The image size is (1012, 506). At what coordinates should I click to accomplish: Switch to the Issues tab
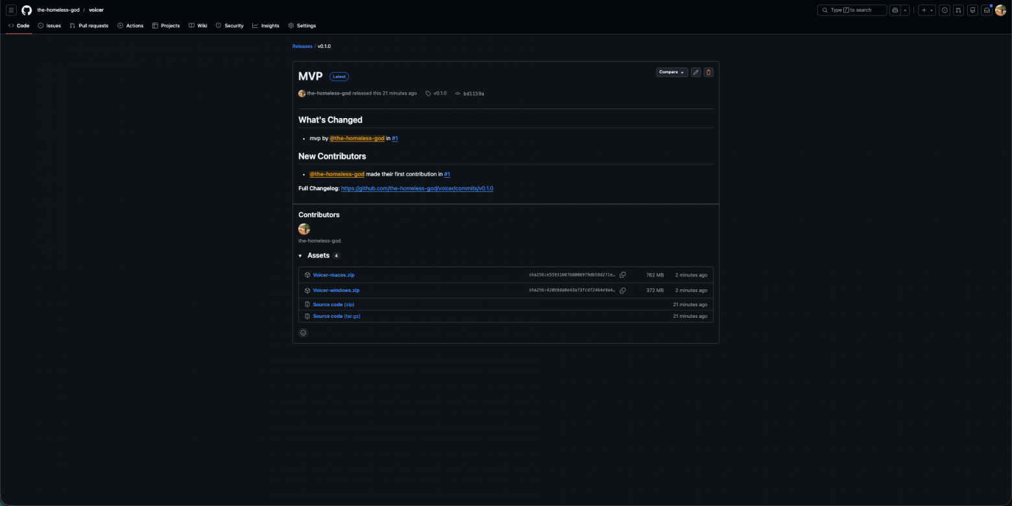tap(49, 26)
